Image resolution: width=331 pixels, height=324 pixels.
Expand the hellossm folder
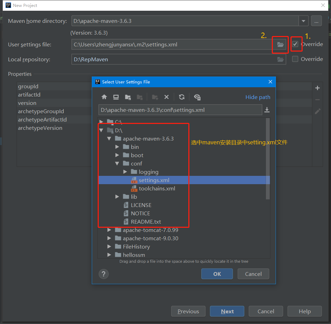(109, 255)
